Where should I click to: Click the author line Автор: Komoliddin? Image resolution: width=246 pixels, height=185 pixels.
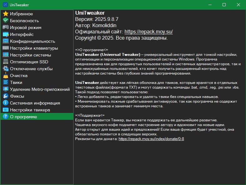point(96,25)
